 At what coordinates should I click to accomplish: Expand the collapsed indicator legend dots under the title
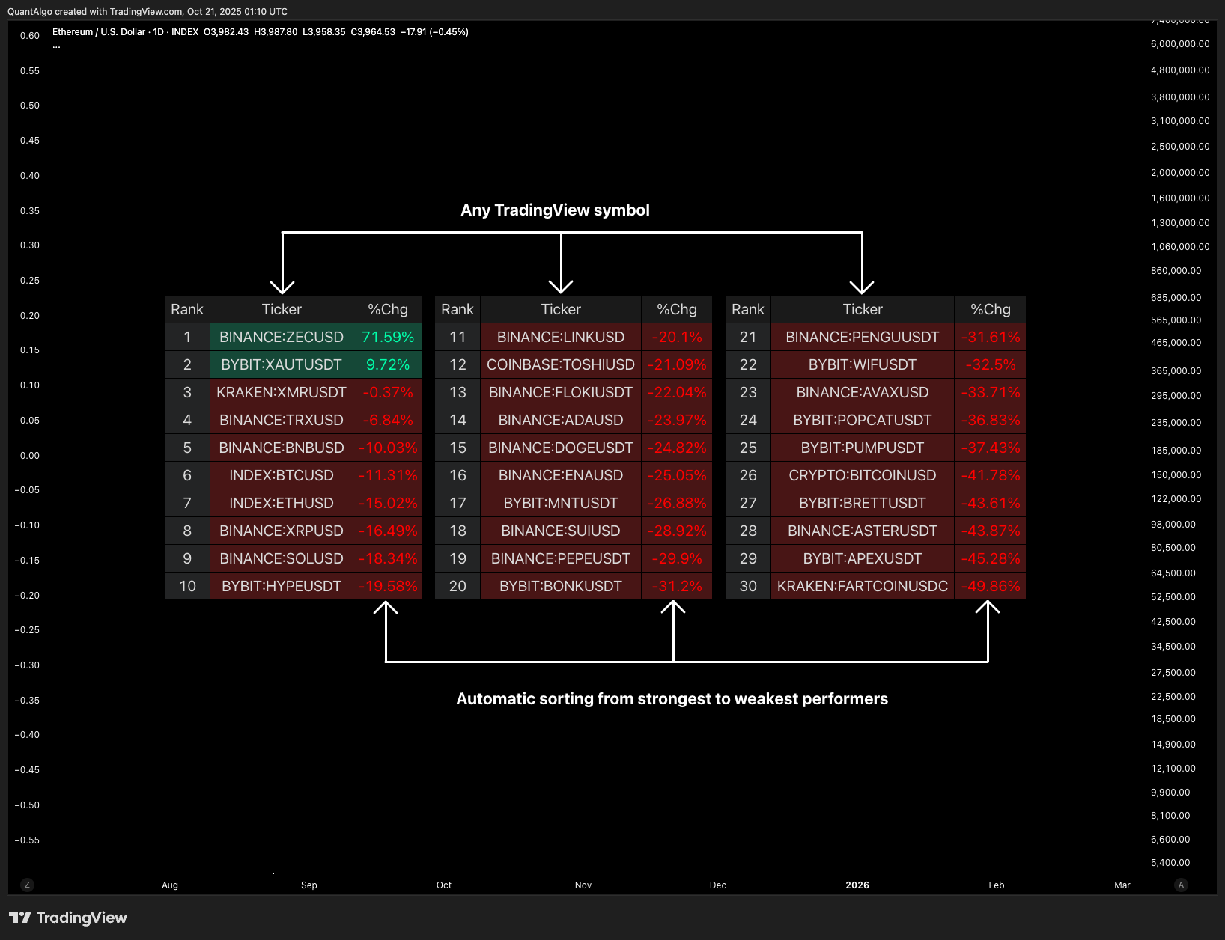(56, 46)
